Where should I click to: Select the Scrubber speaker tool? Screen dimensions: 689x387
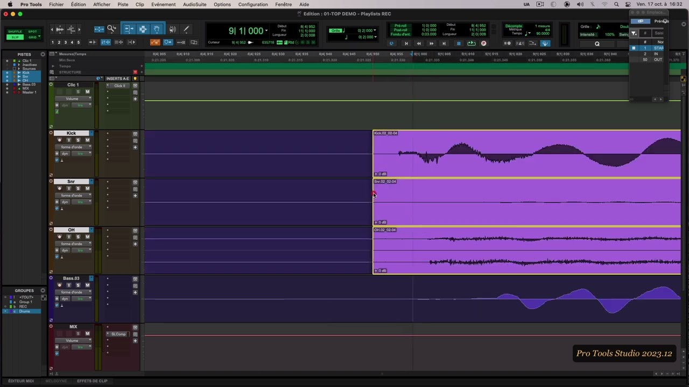tap(172, 30)
